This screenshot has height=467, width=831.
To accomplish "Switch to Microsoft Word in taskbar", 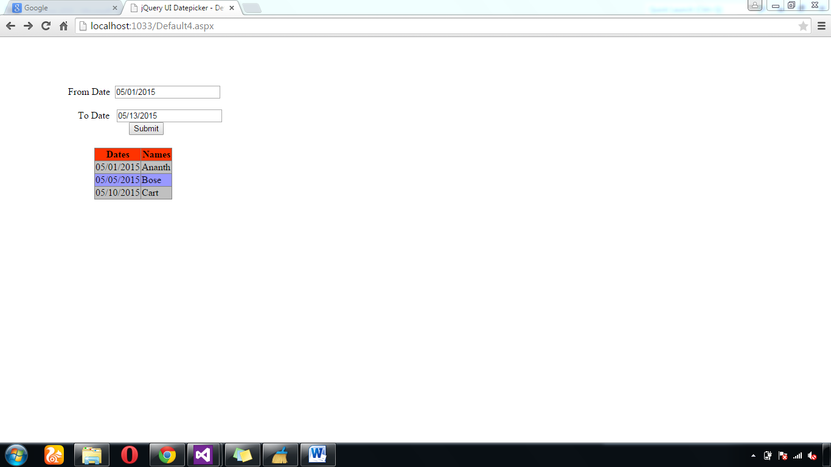I will (318, 455).
